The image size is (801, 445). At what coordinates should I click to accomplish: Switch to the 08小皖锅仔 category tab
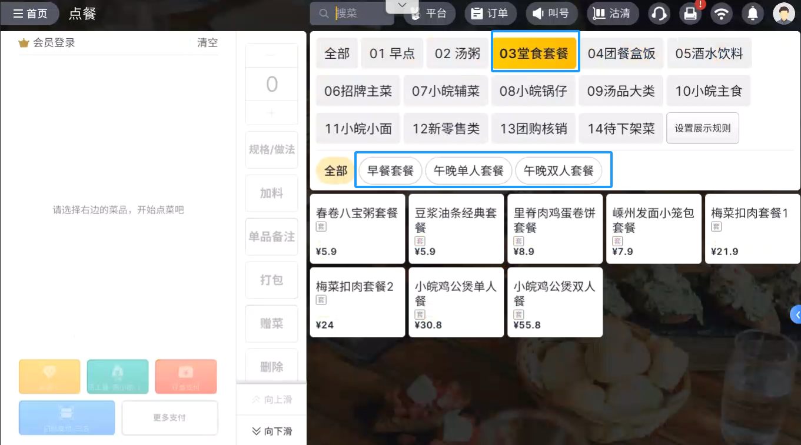pos(533,91)
